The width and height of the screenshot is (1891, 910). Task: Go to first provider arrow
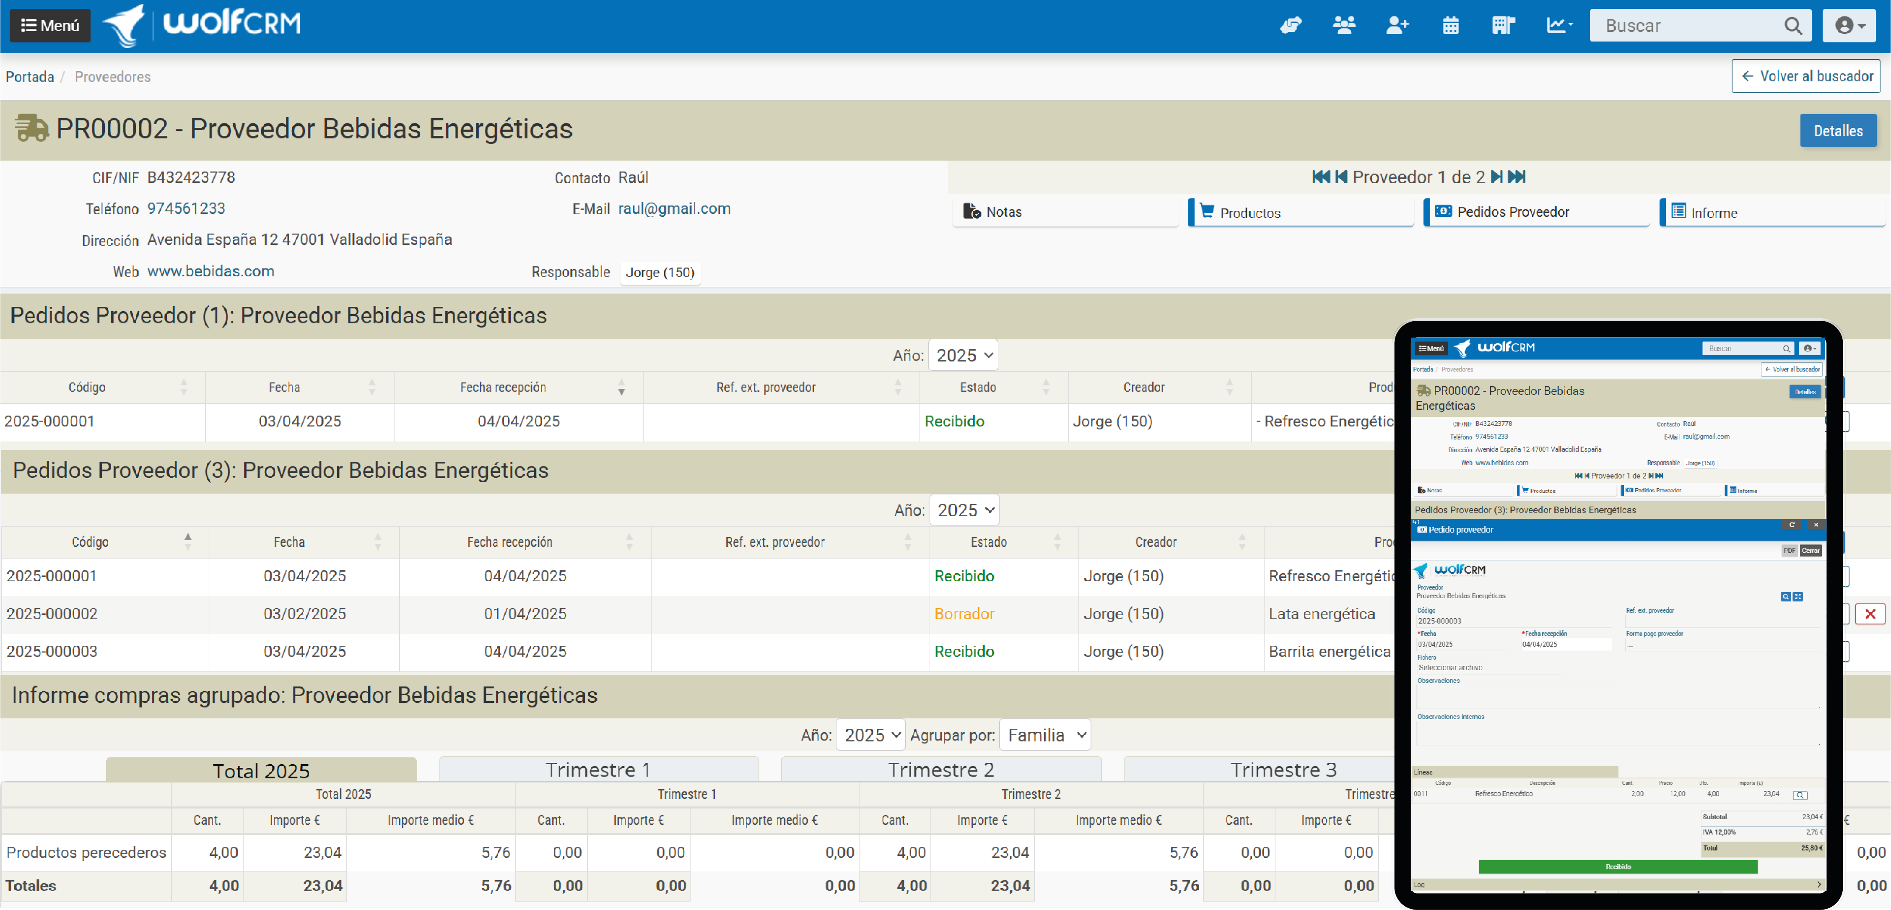(x=1321, y=177)
